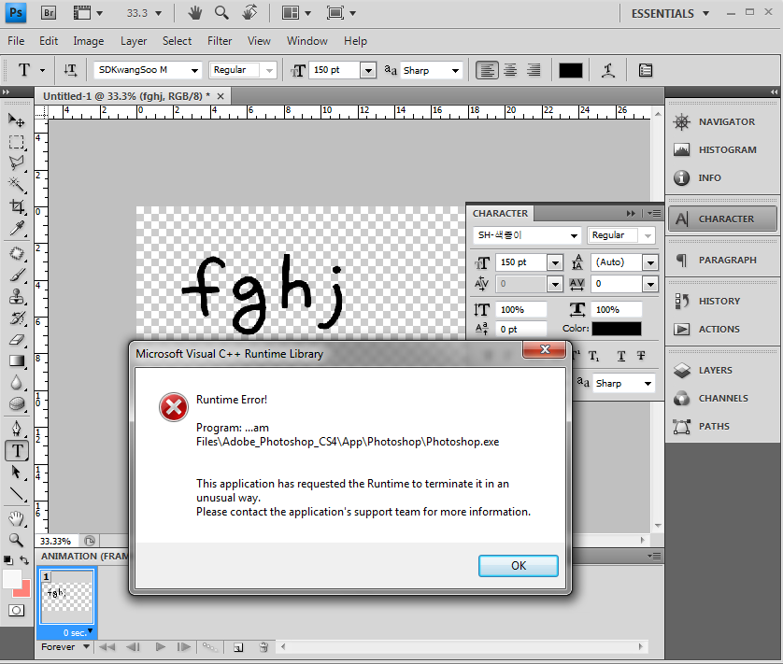Open the Filter menu
Viewport: 783px width, 664px height.
click(220, 41)
